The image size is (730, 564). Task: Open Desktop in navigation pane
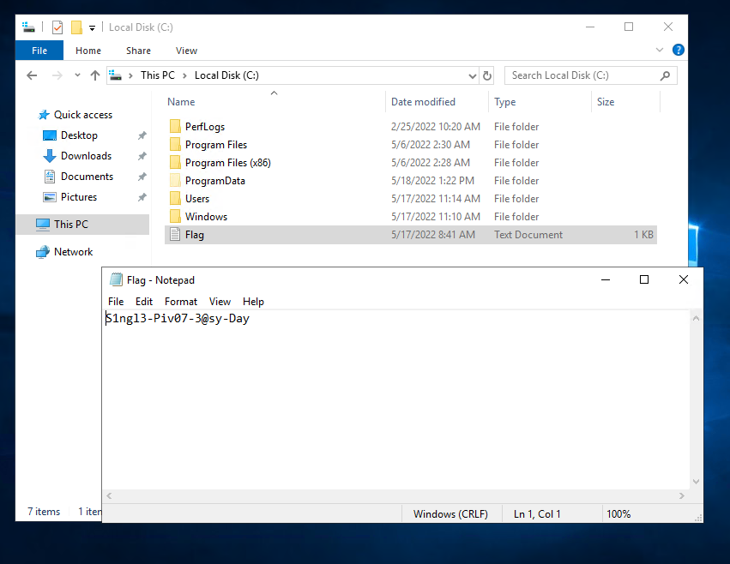point(79,135)
